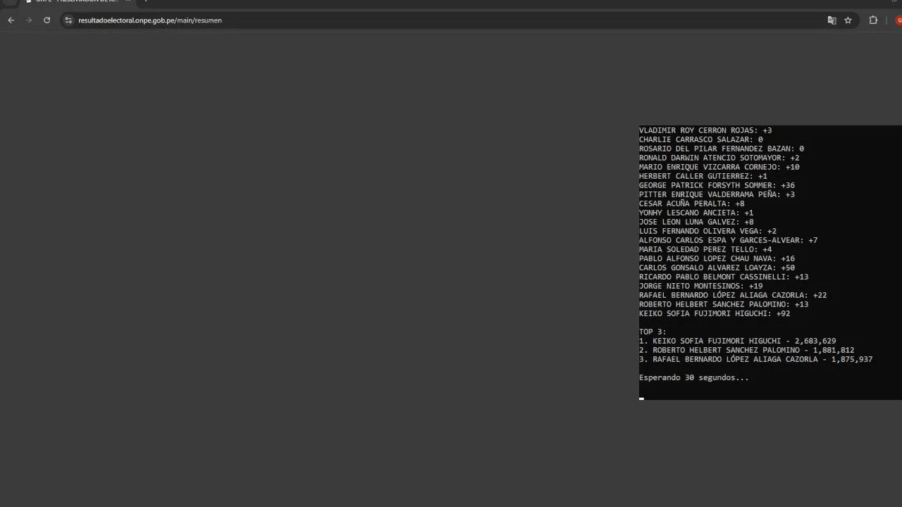Click the 'TOP 3:' heading
The height and width of the screenshot is (507, 902).
653,332
